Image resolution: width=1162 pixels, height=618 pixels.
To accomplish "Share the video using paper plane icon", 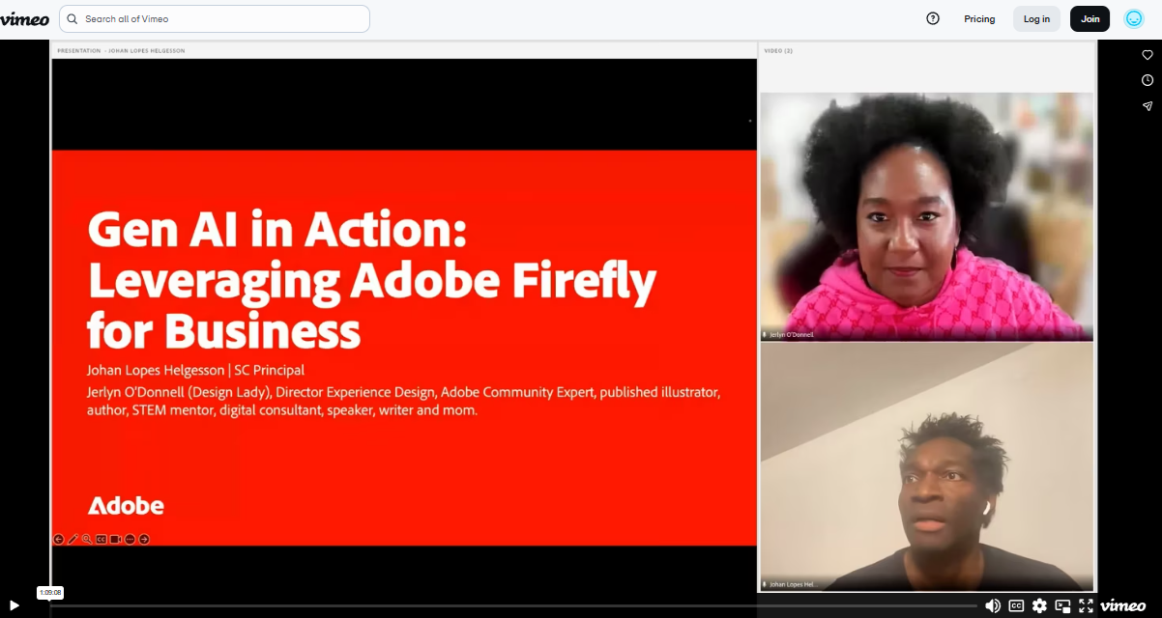I will pyautogui.click(x=1147, y=106).
